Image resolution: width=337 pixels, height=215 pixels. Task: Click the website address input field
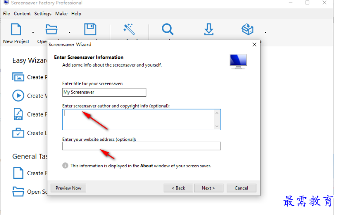tap(142, 146)
